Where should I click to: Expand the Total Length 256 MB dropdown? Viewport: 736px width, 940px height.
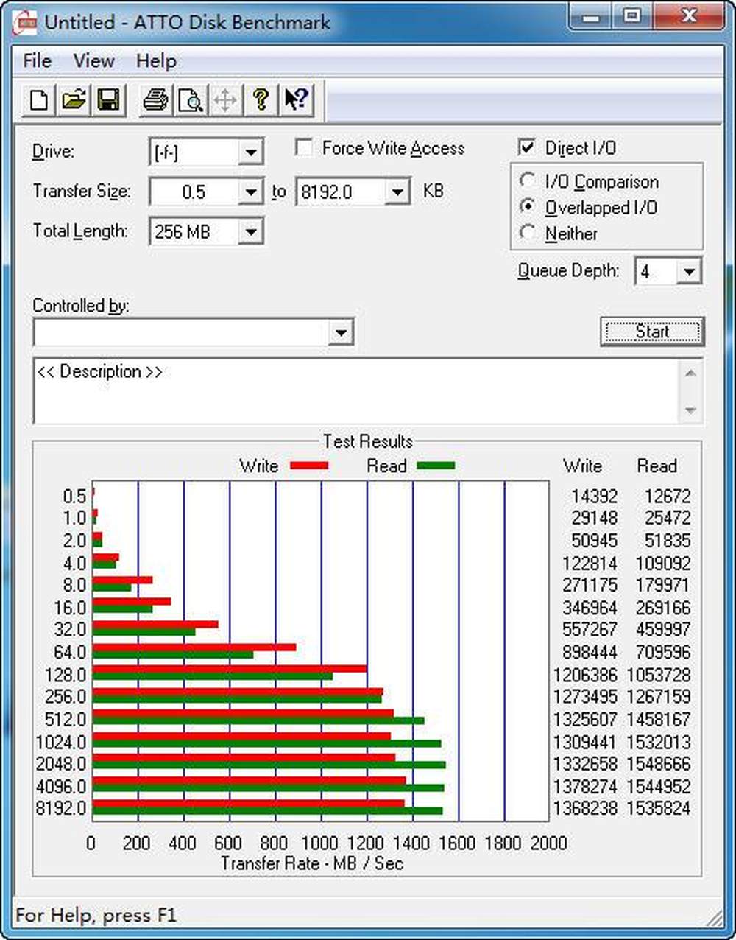251,232
